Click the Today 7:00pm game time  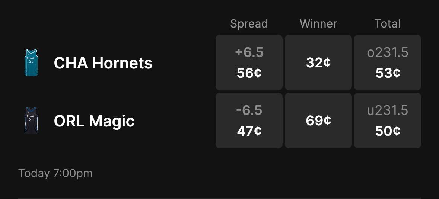point(55,173)
